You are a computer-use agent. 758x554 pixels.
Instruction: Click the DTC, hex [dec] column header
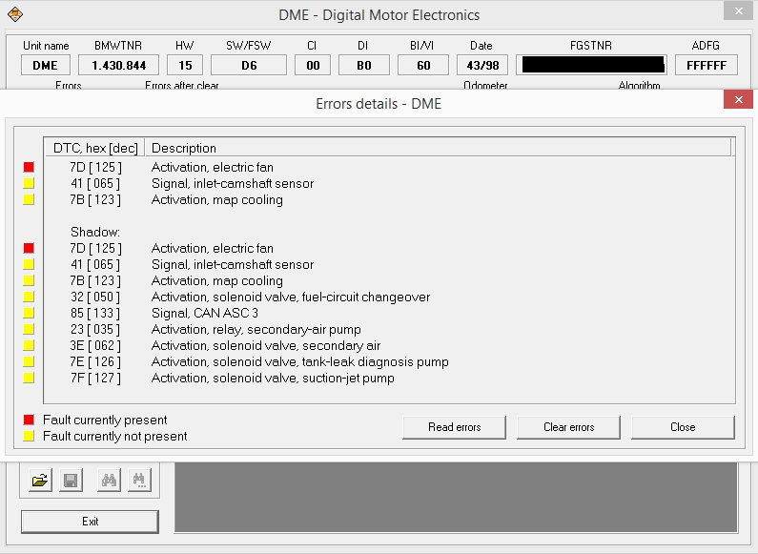95,148
